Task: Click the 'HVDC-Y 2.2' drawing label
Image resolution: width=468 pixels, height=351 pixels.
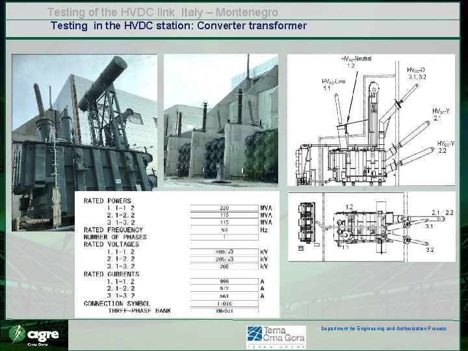Action: 446,147
